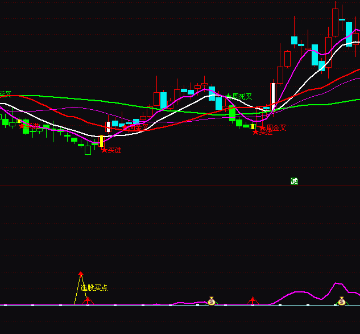
Task: Click the green star before 周死叉
Action: coord(229,97)
